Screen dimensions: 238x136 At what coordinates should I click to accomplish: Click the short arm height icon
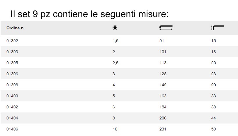[x=217, y=28]
